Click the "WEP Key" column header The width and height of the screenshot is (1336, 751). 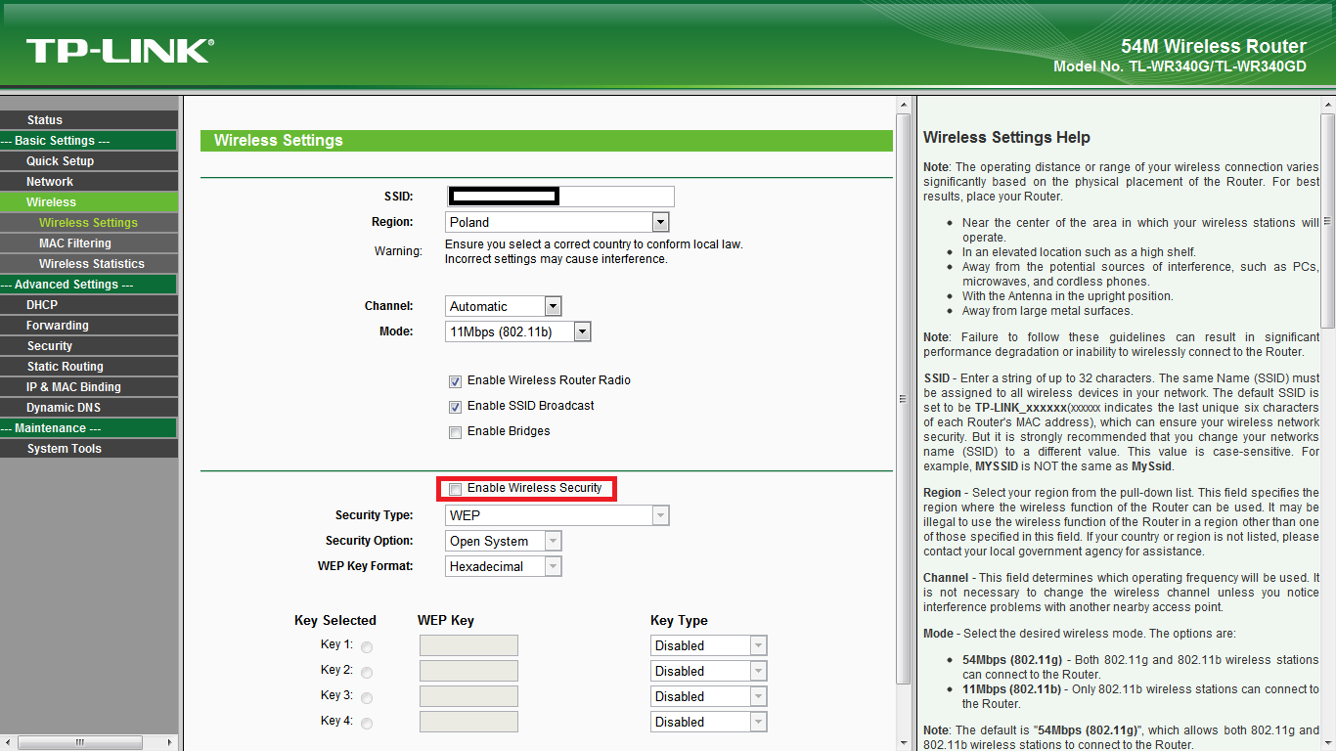pyautogui.click(x=446, y=620)
